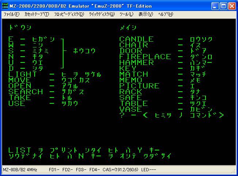Viewport: 238px width, 176px height.
Task: Click the メイシ heading
Action: pos(128,27)
